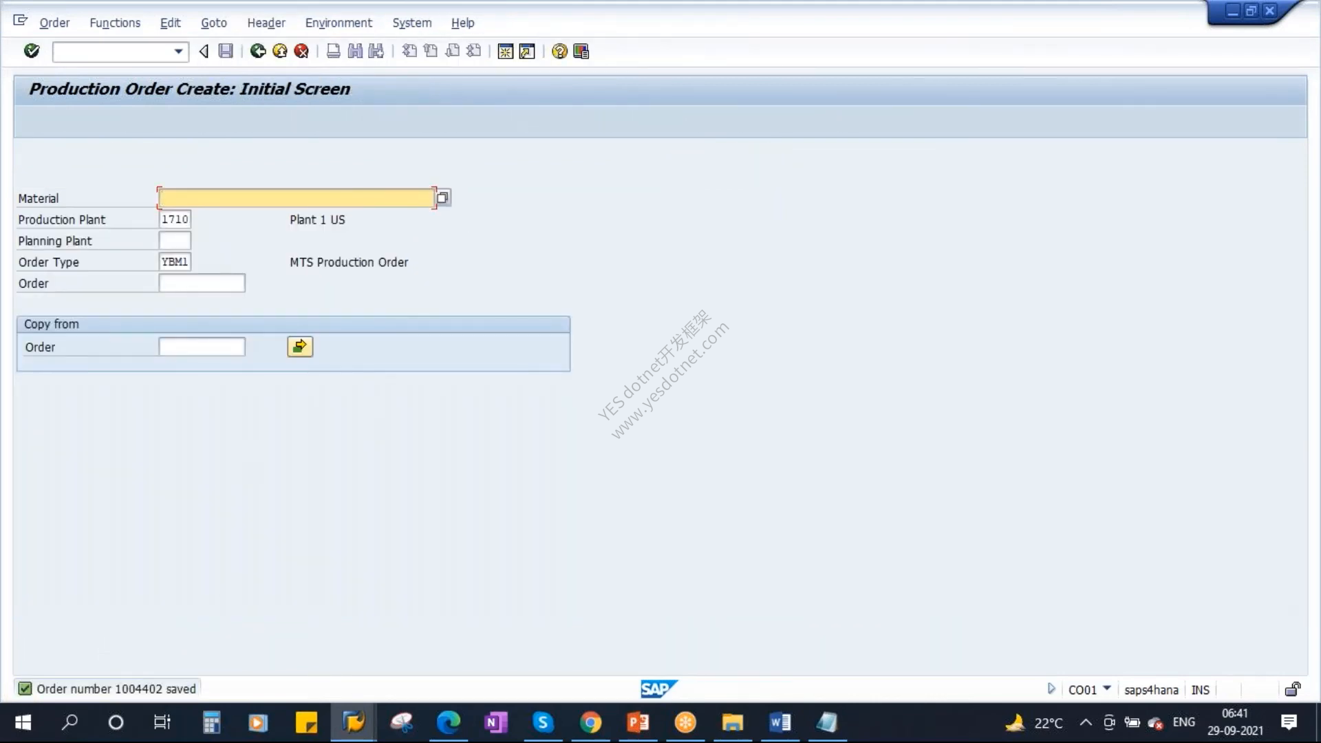
Task: Click the Customize Local Layout icon
Action: (581, 51)
